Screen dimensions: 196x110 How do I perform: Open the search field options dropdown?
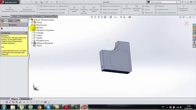[x=179, y=2]
